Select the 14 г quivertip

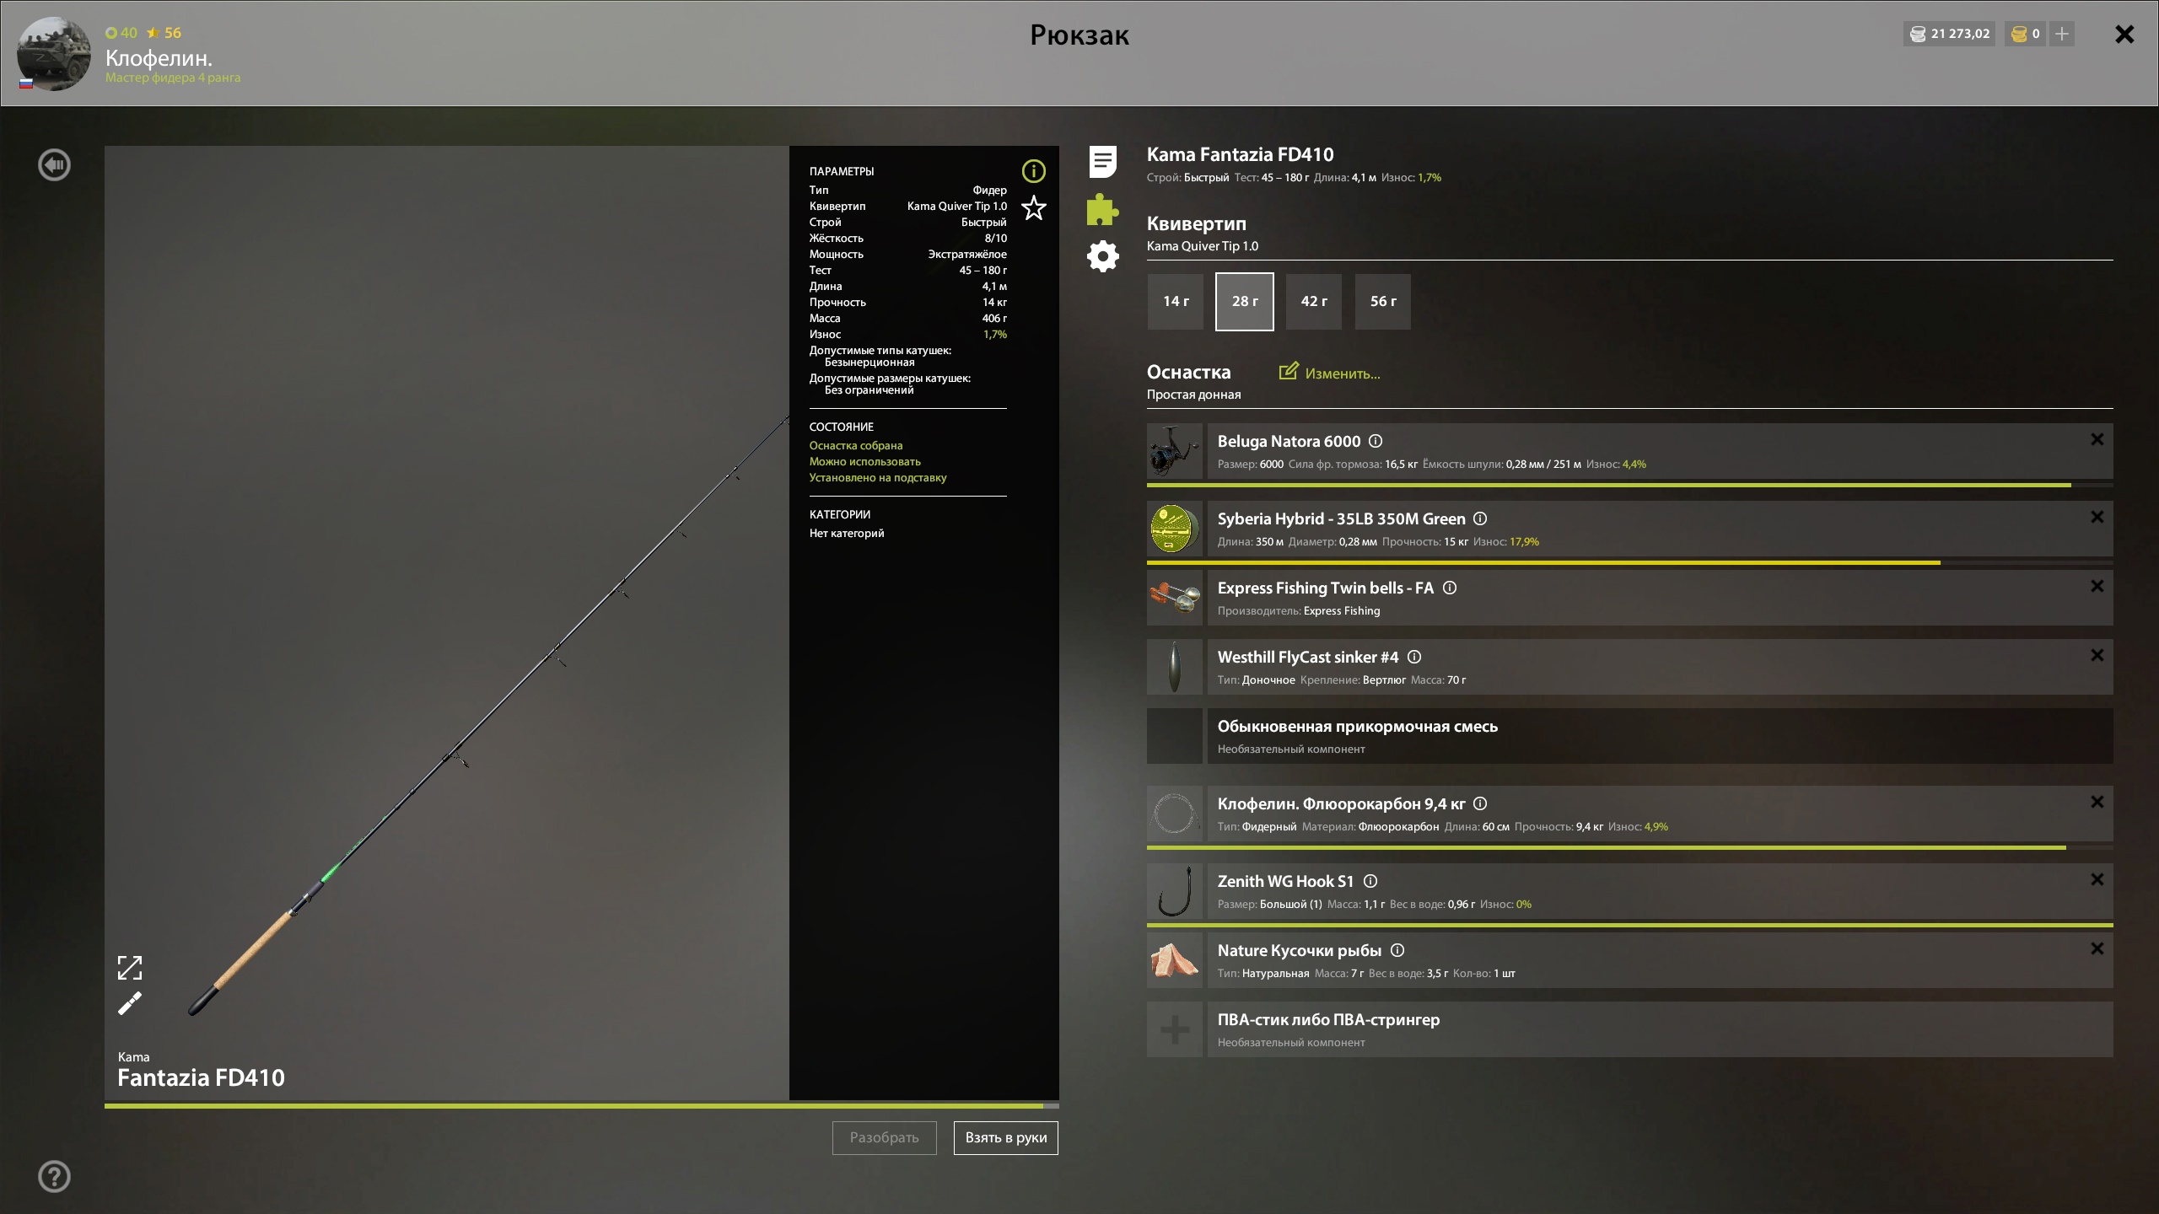pos(1175,302)
